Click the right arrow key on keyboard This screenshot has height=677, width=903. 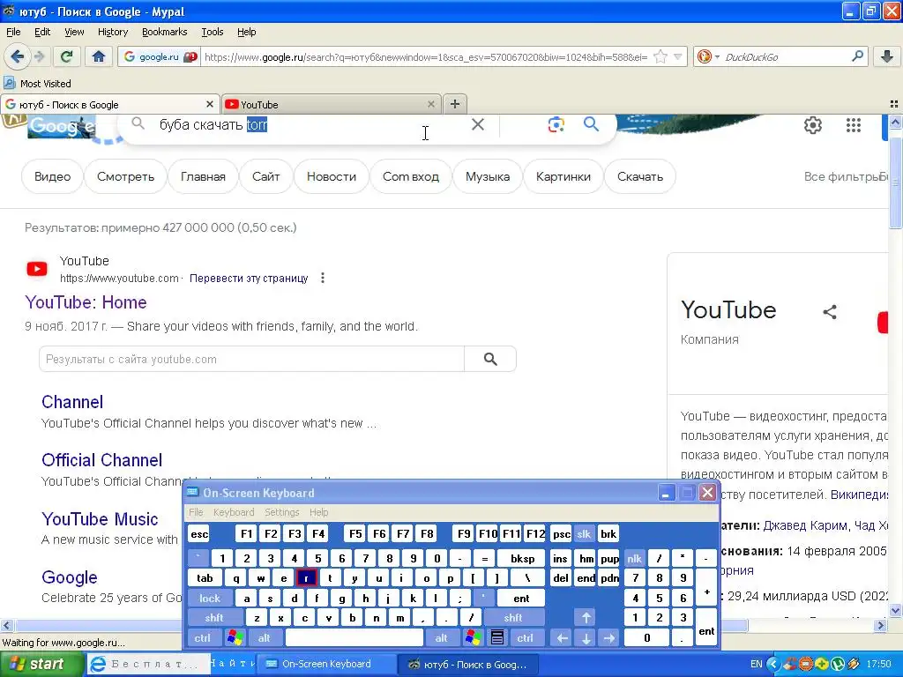click(609, 638)
